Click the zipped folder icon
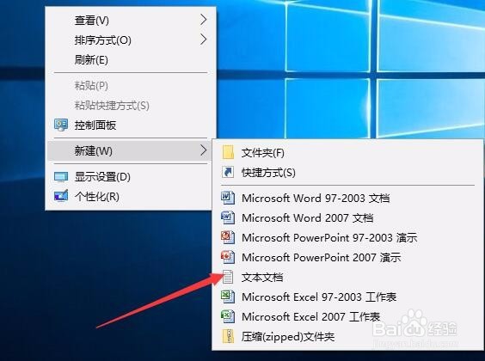The image size is (485, 361). pyautogui.click(x=228, y=336)
